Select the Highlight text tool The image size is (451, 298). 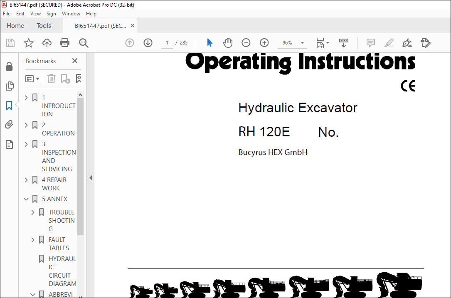click(x=389, y=43)
